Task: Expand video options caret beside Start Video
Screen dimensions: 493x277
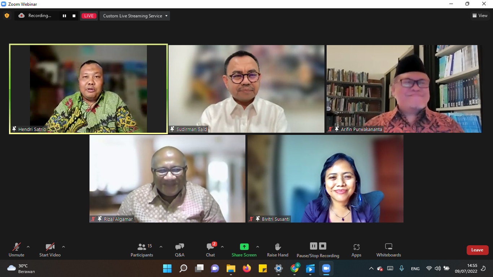Action: point(64,247)
